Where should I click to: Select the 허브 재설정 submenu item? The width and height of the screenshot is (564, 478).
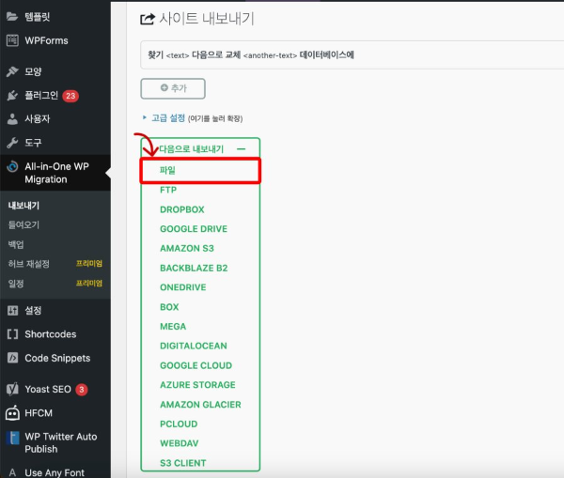(x=29, y=264)
